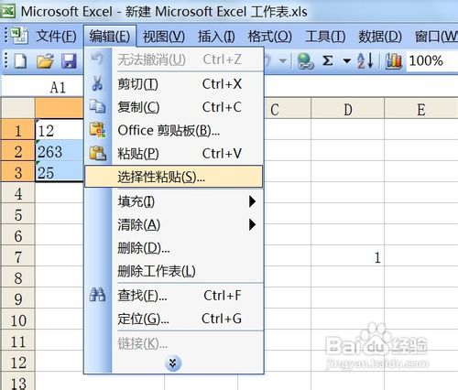Click the AutoSum sigma icon

click(x=328, y=60)
